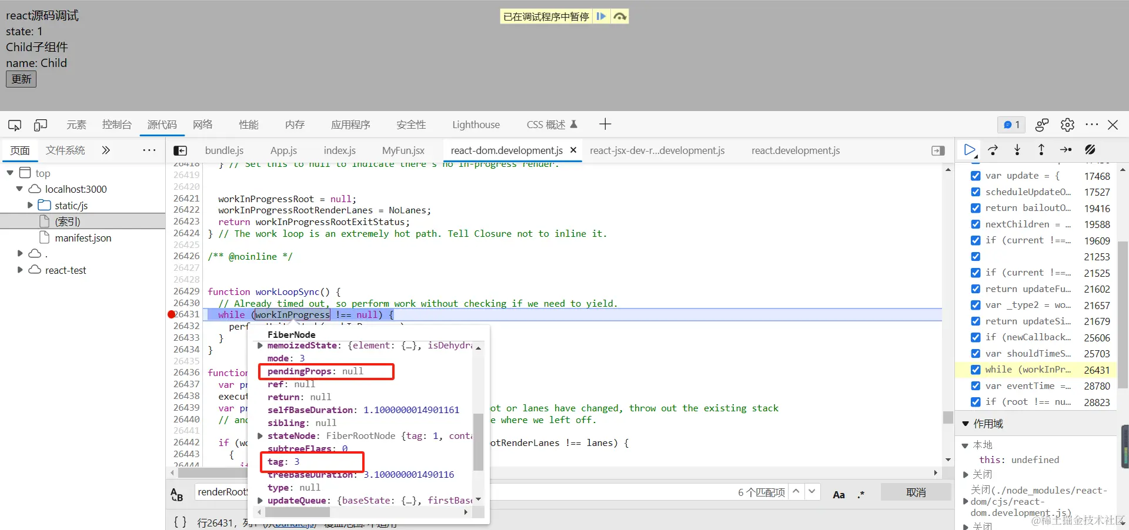This screenshot has height=530, width=1129.
Task: Switch to the 控制台 tab
Action: tap(116, 125)
